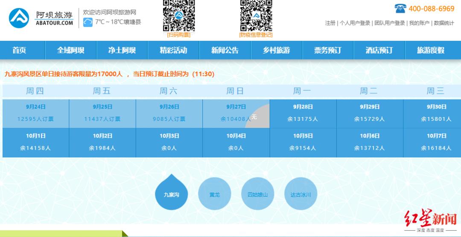Viewport: 461px width, 237px height.
Task: Select the 四姑娘山 scenic area circle
Action: tap(257, 194)
